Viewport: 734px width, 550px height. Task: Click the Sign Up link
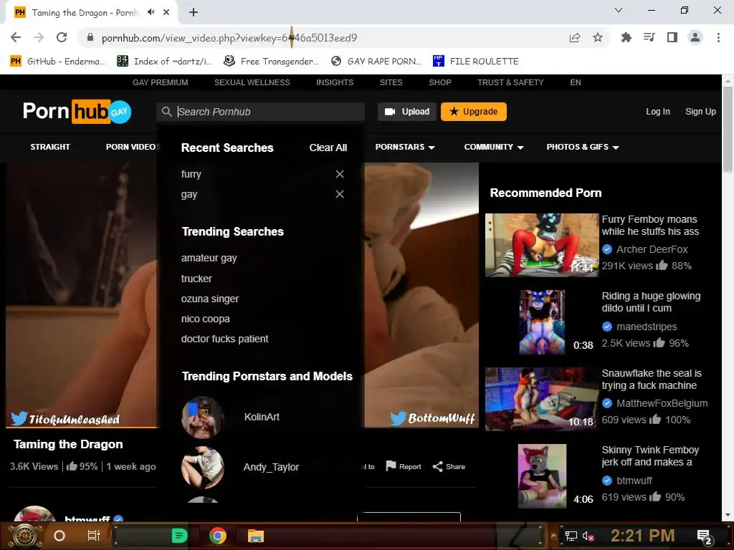tap(701, 112)
